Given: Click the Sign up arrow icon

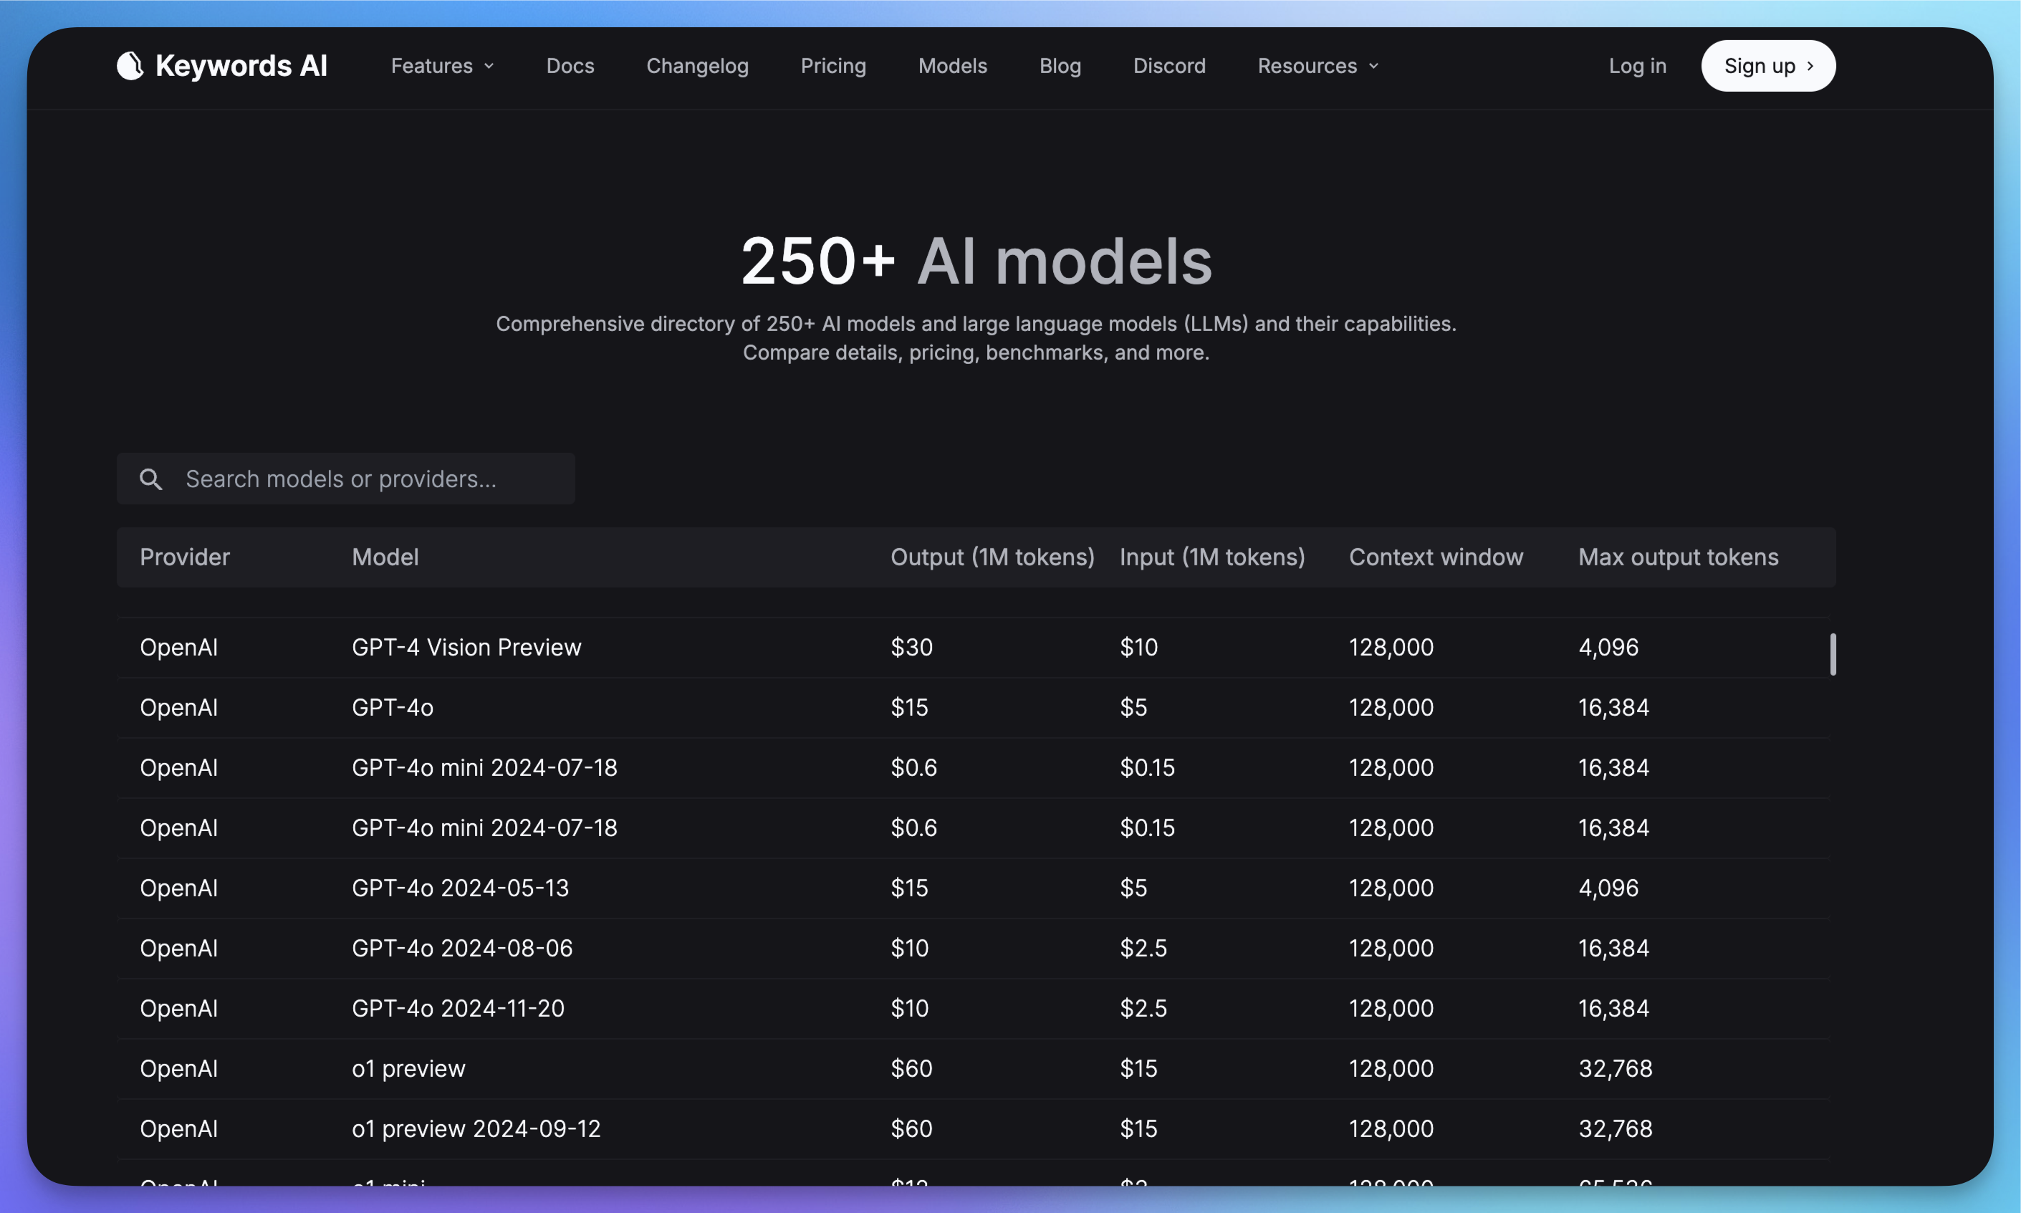Looking at the screenshot, I should 1810,66.
